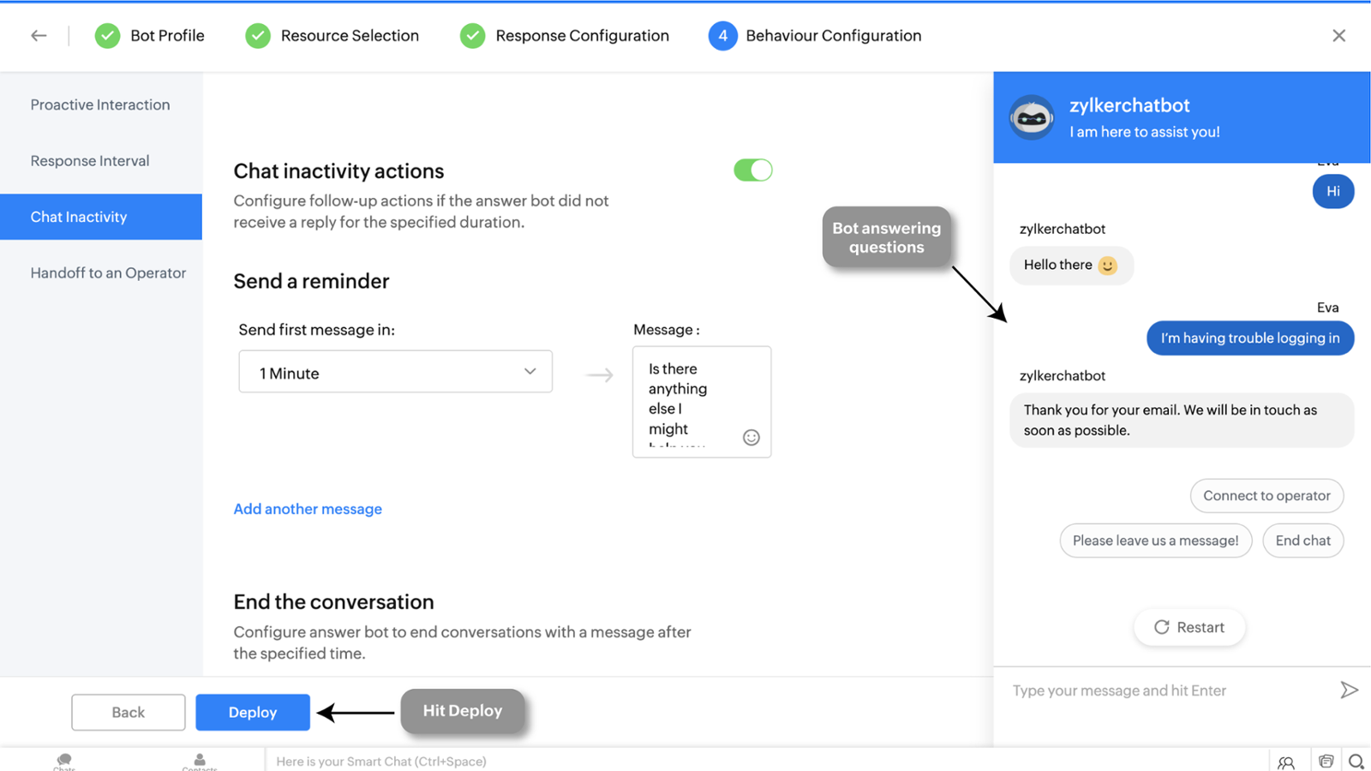Click the back arrow icon
The height and width of the screenshot is (771, 1371).
point(39,35)
